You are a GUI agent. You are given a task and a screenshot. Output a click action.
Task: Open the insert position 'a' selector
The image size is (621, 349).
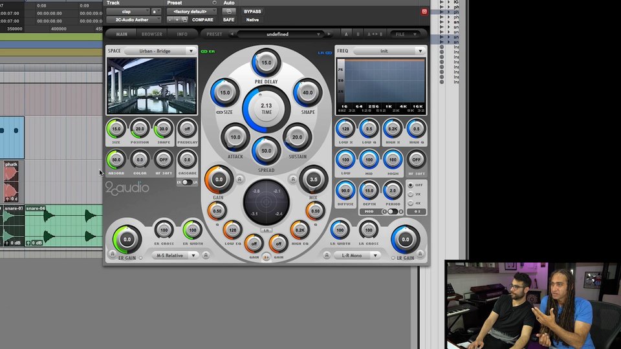pos(156,12)
